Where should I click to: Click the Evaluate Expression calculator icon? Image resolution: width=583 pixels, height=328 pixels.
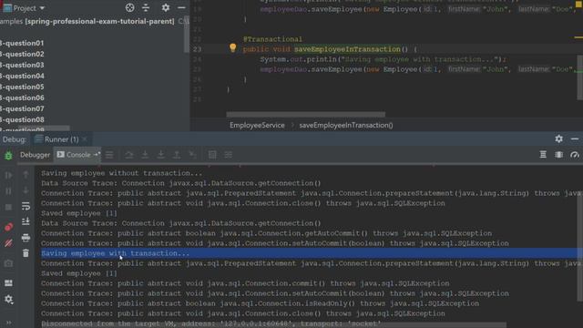click(x=212, y=155)
